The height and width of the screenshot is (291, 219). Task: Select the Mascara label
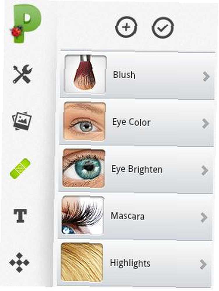pyautogui.click(x=128, y=216)
